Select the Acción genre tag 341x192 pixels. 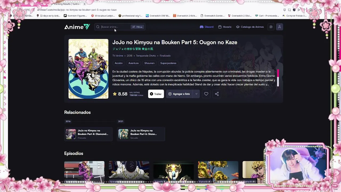tap(119, 63)
